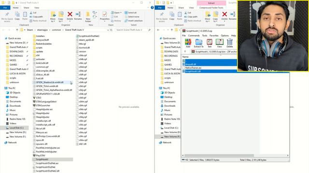Viewport: 309px width, 173px height.
Task: Open the Open button's dropdown in the ribbon
Action: coord(121,13)
